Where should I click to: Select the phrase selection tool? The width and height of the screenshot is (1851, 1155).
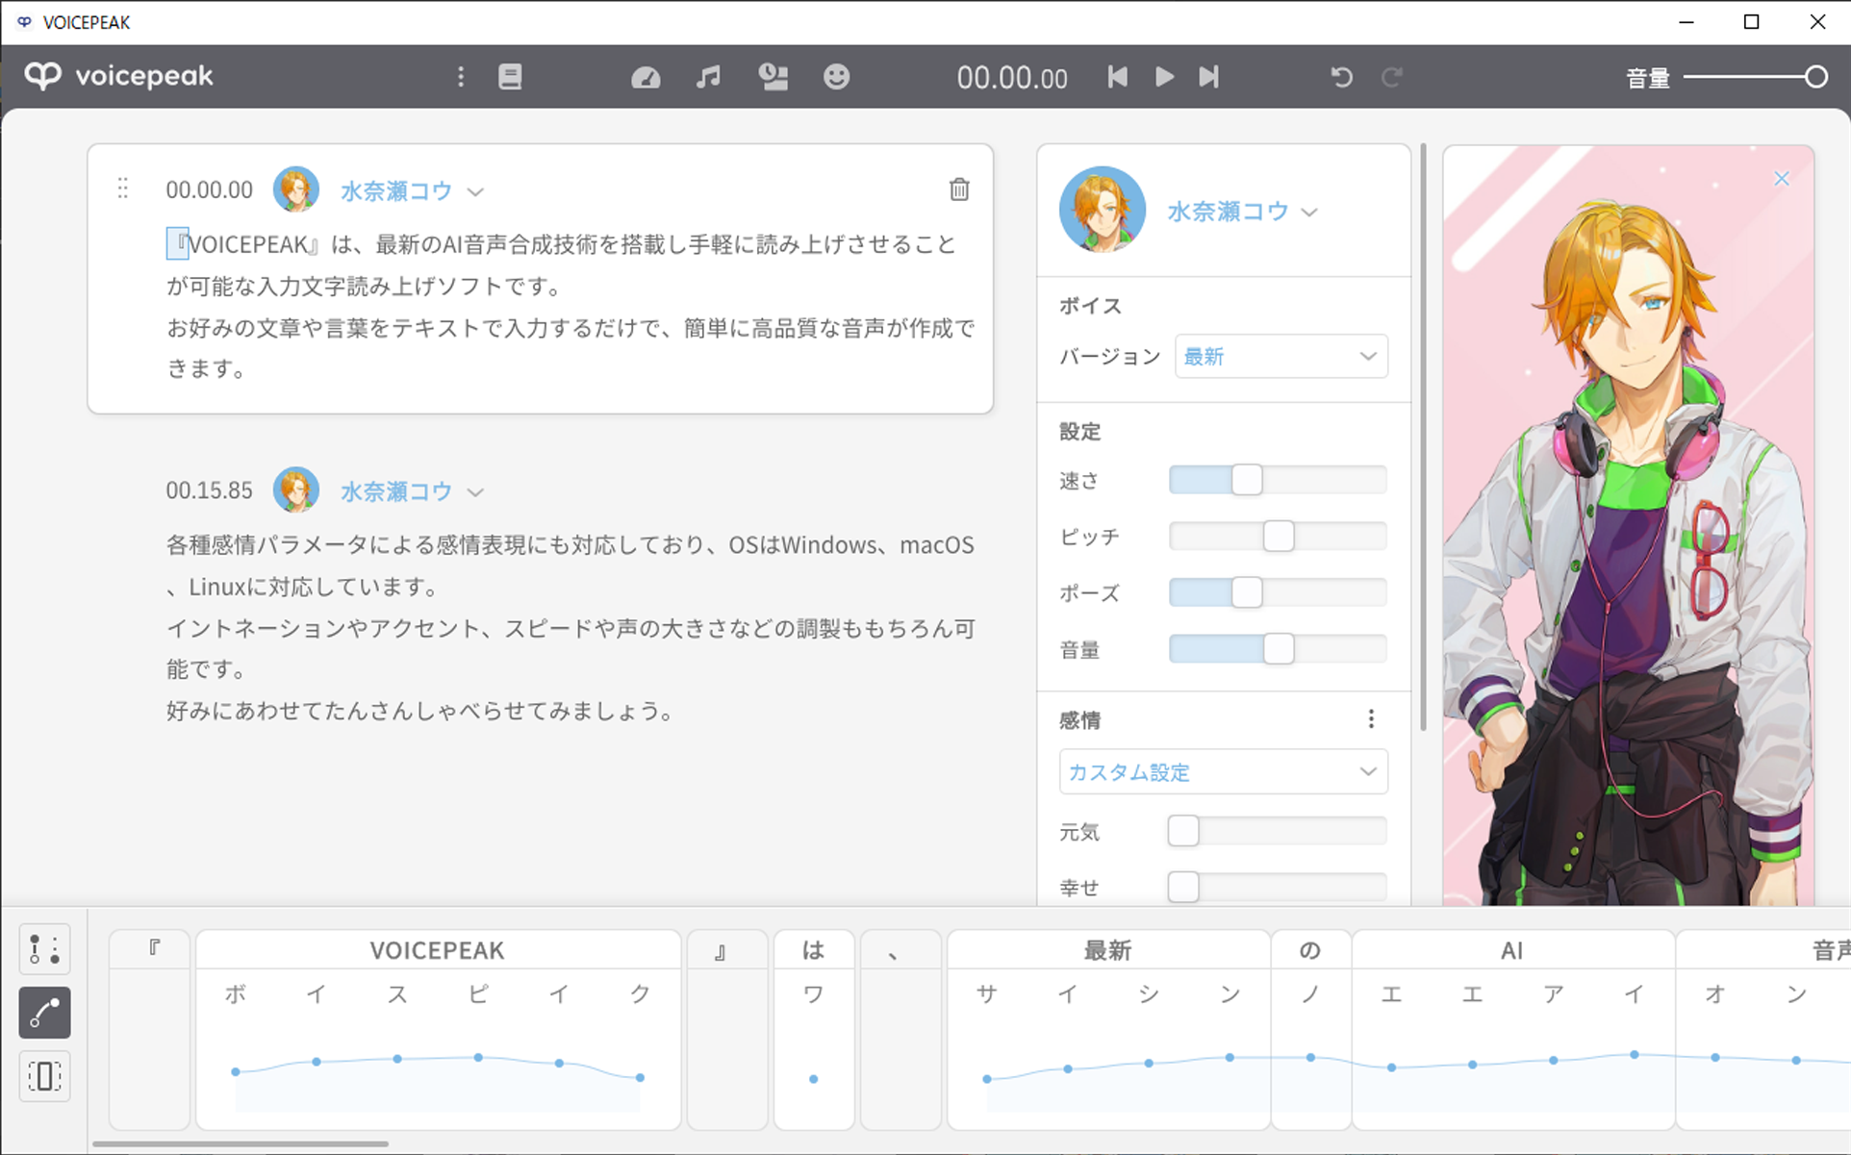(44, 1076)
